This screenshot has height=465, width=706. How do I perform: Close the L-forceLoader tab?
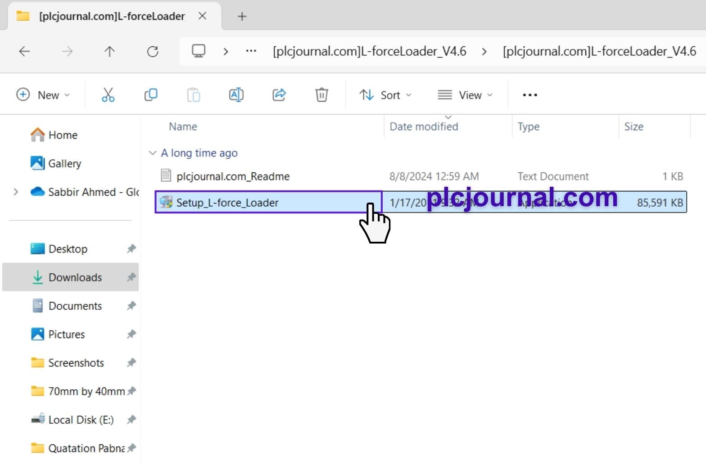coord(202,16)
